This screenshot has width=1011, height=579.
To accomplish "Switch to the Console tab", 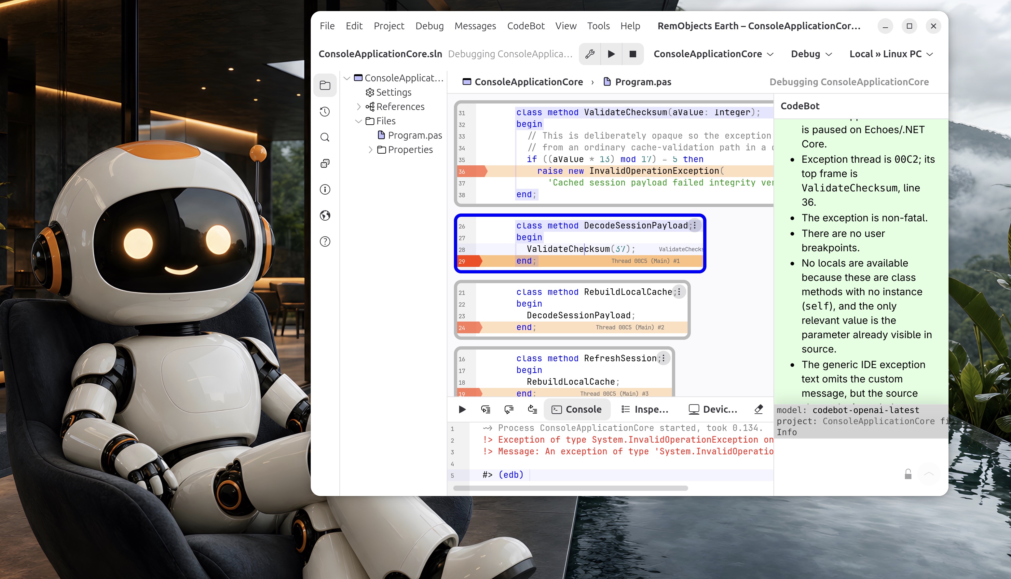I will [x=577, y=409].
